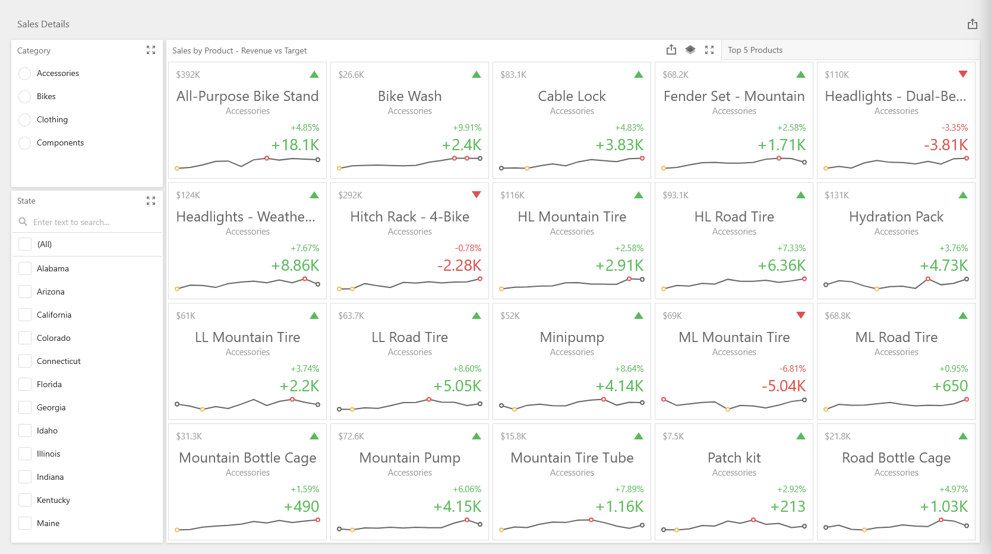991x554 pixels.
Task: Maximize the Category filter panel
Action: [151, 50]
